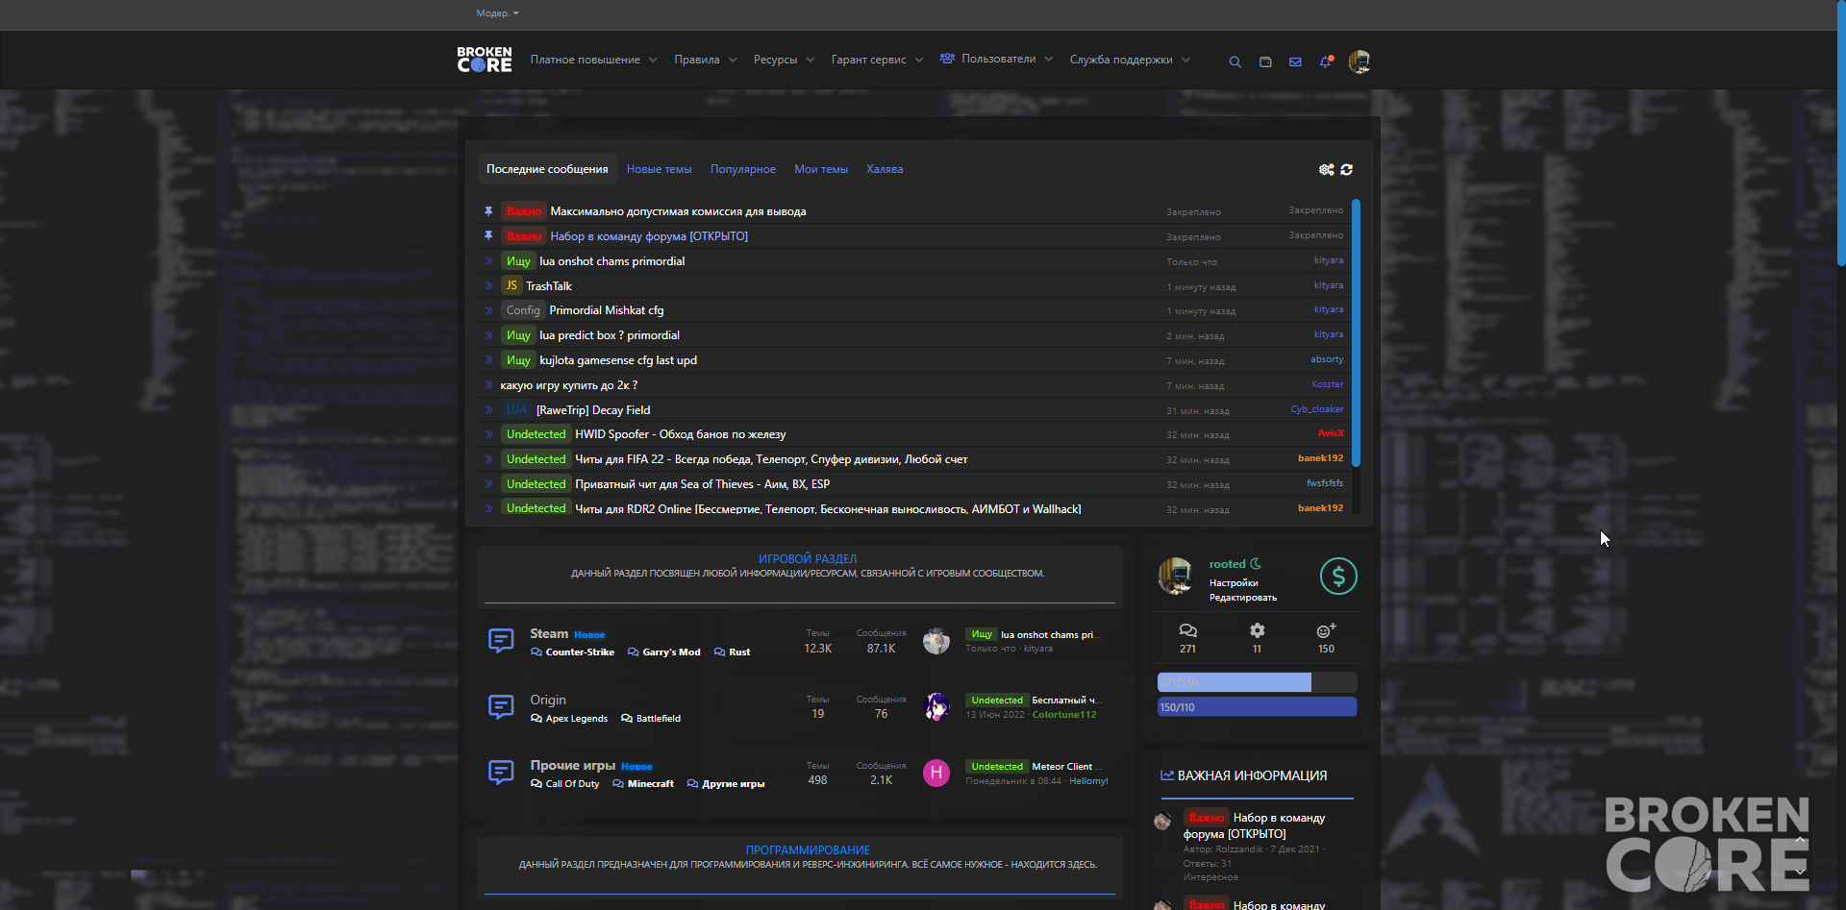The width and height of the screenshot is (1846, 910).
Task: Open the Minecraft subforum link
Action: click(651, 784)
